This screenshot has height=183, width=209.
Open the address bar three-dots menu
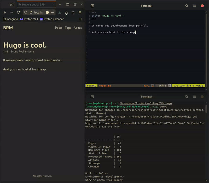pos(53,12)
